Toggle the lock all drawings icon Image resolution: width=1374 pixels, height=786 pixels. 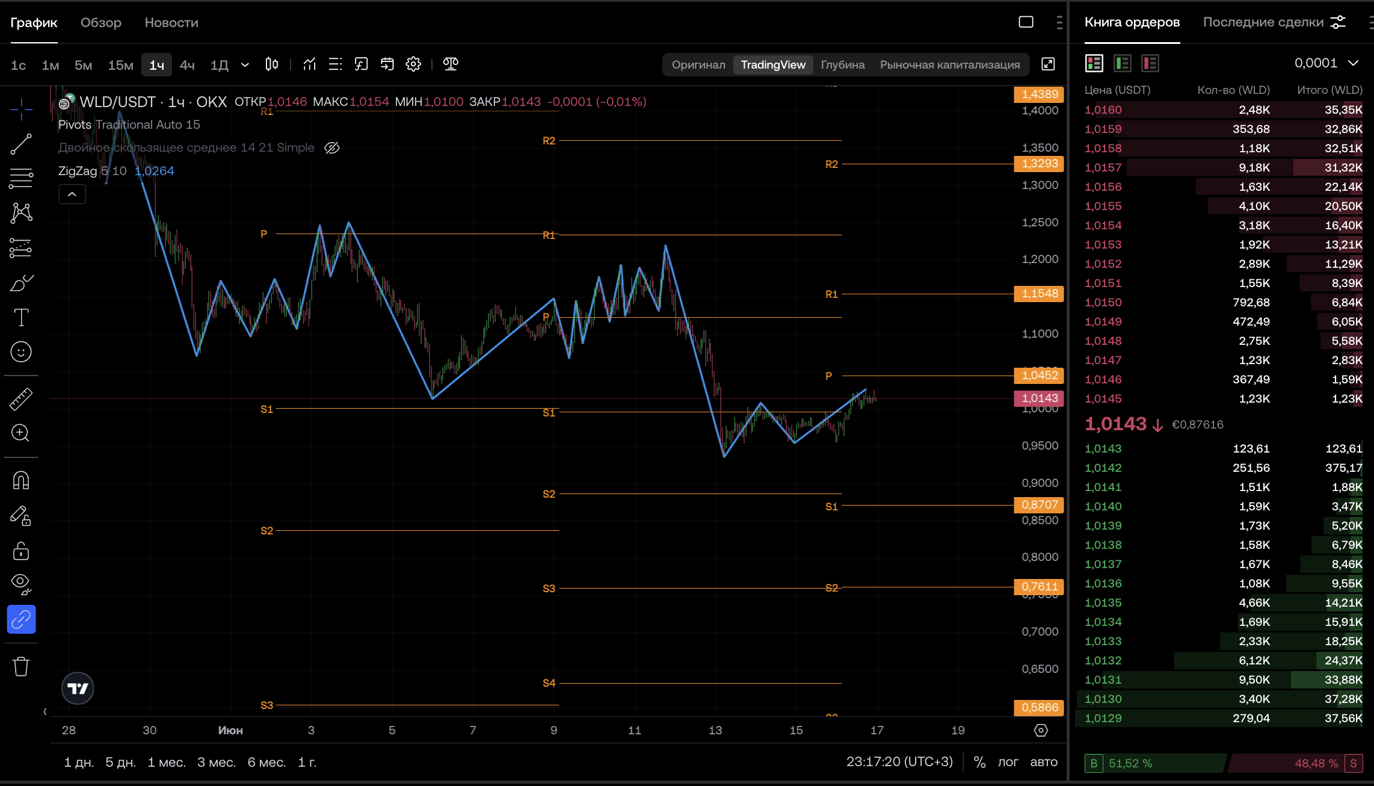21,550
